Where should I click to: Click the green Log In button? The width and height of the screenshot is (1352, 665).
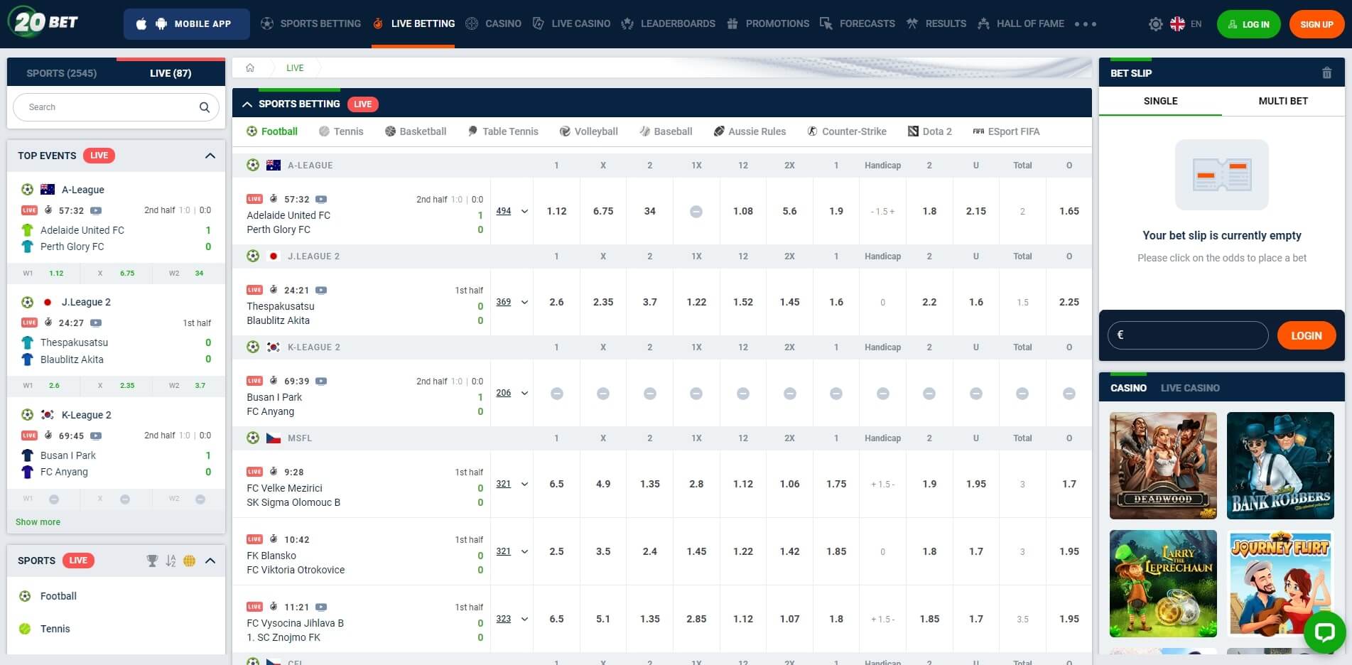(1248, 24)
